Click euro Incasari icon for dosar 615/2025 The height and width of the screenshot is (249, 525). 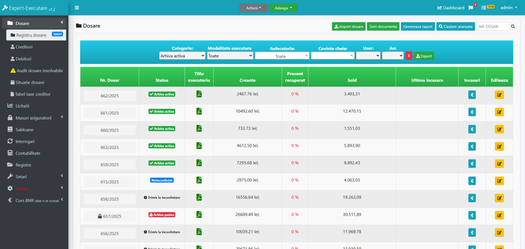coord(472,181)
